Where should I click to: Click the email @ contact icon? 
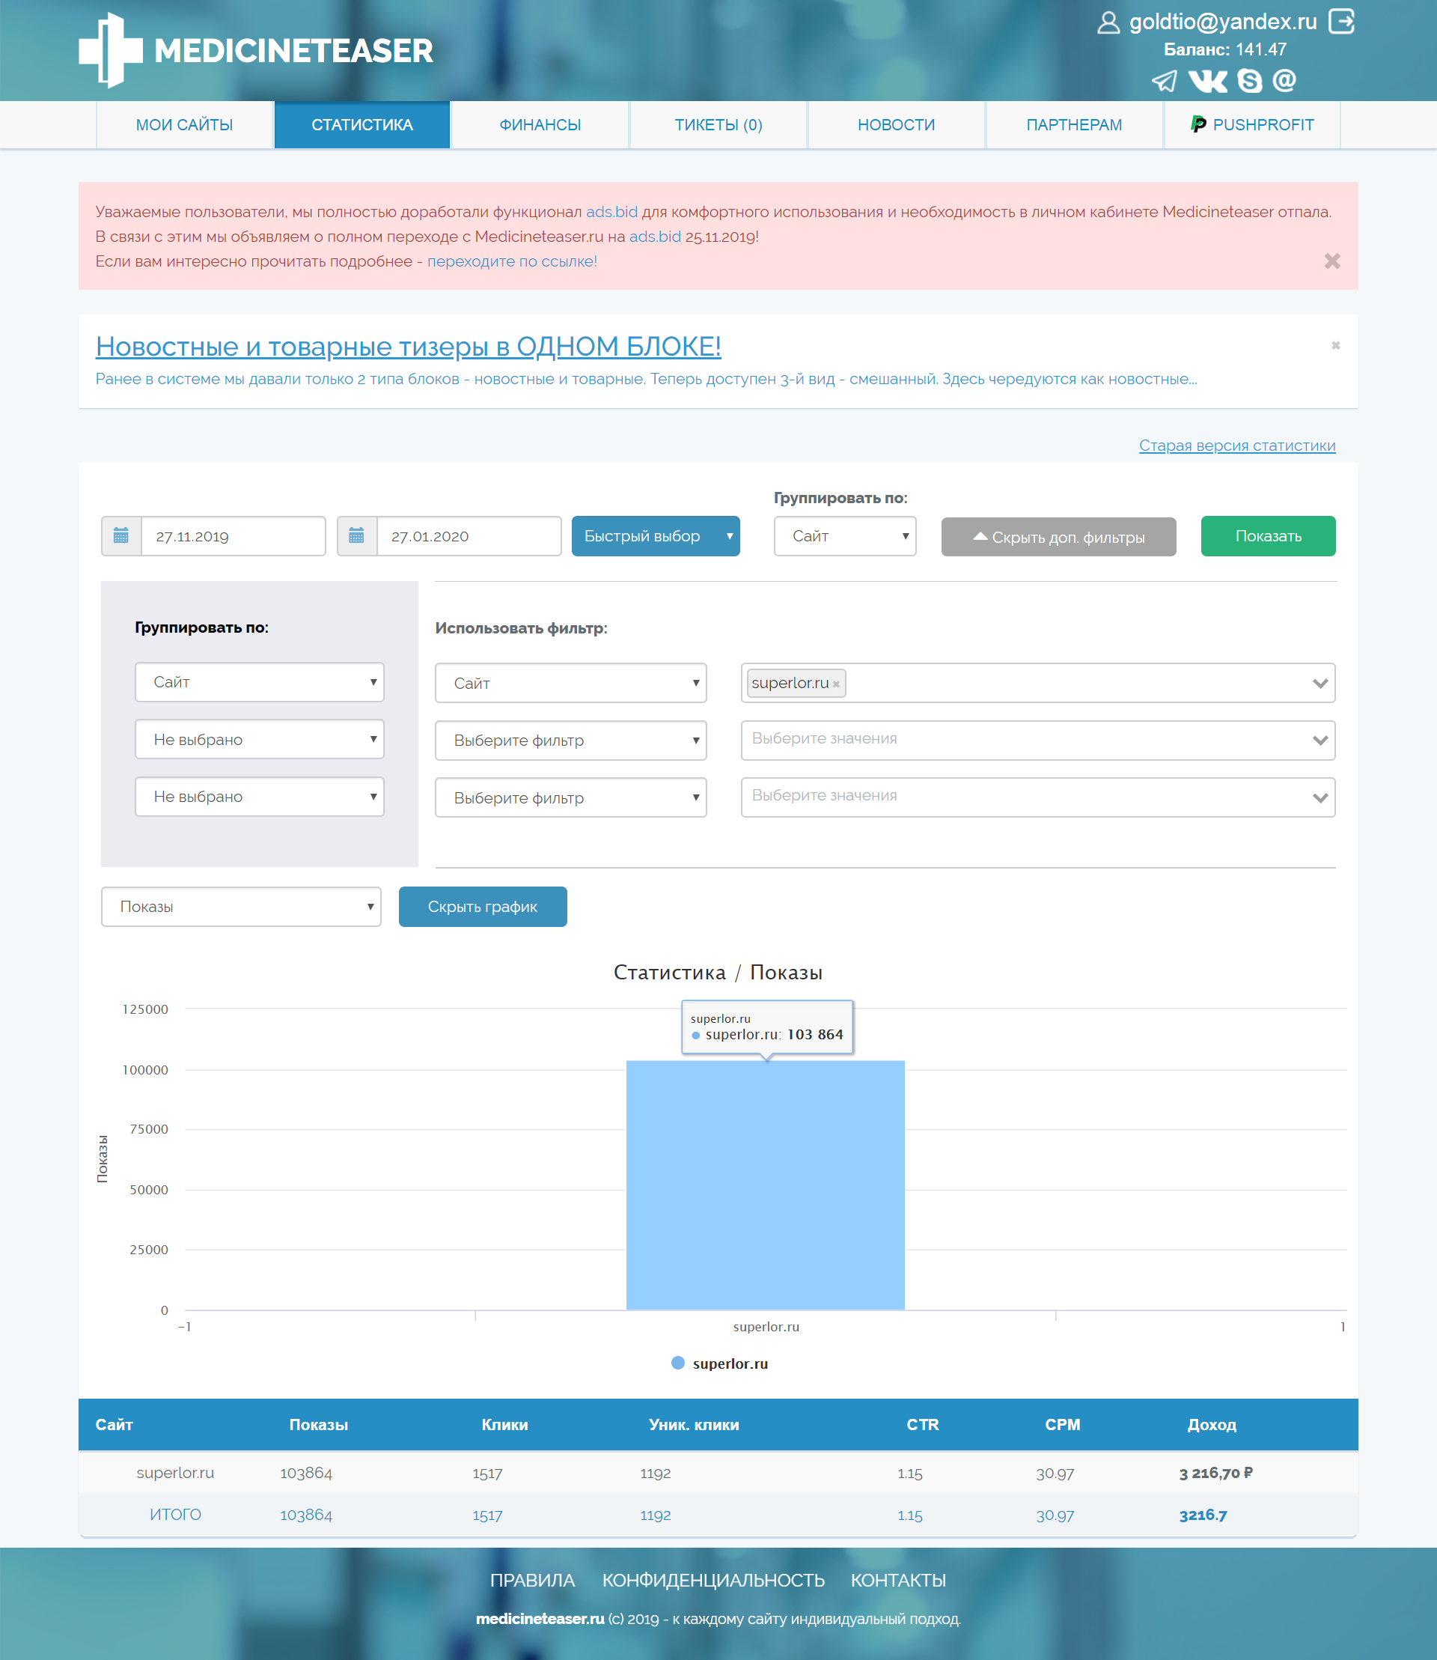pos(1284,81)
